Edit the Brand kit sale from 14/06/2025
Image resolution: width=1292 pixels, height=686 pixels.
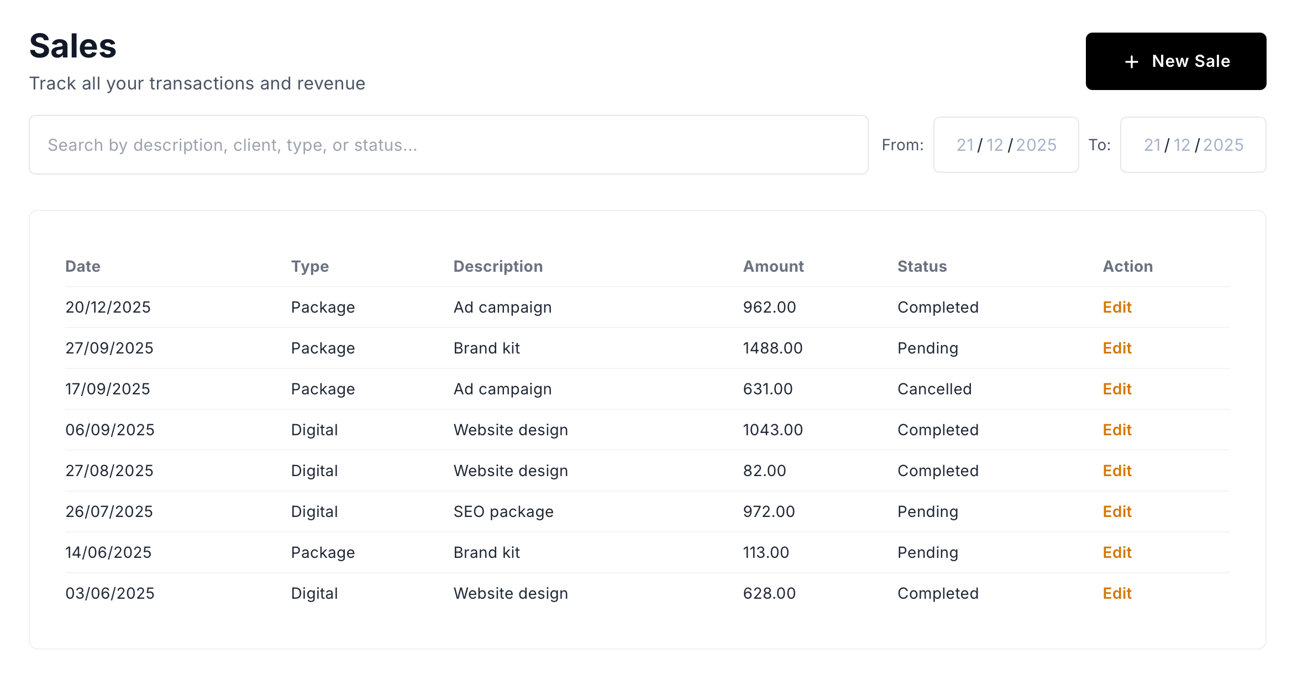pos(1116,552)
